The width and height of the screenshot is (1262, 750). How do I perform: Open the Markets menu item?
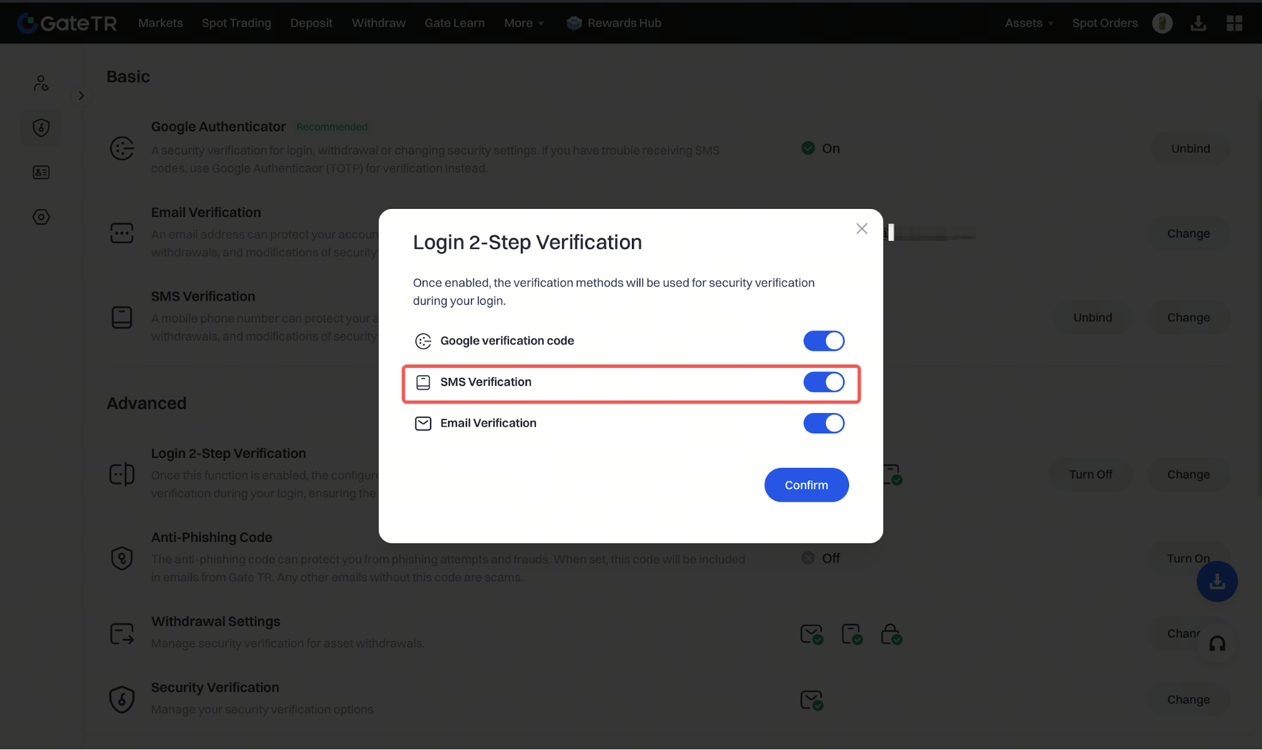pos(160,23)
